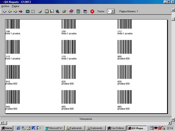Viewport: 175px width, 131px height.
Task: Click 'prueba 800' under 850
Action: coord(67,109)
